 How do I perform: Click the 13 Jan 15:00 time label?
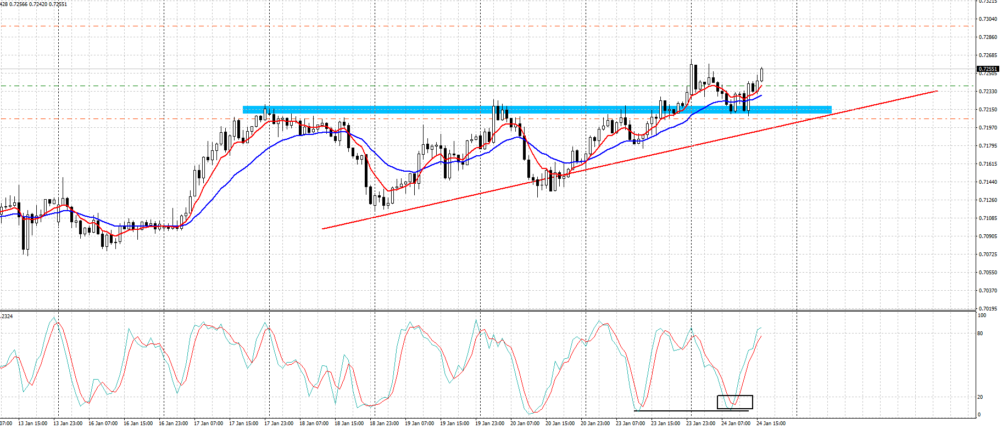33,424
